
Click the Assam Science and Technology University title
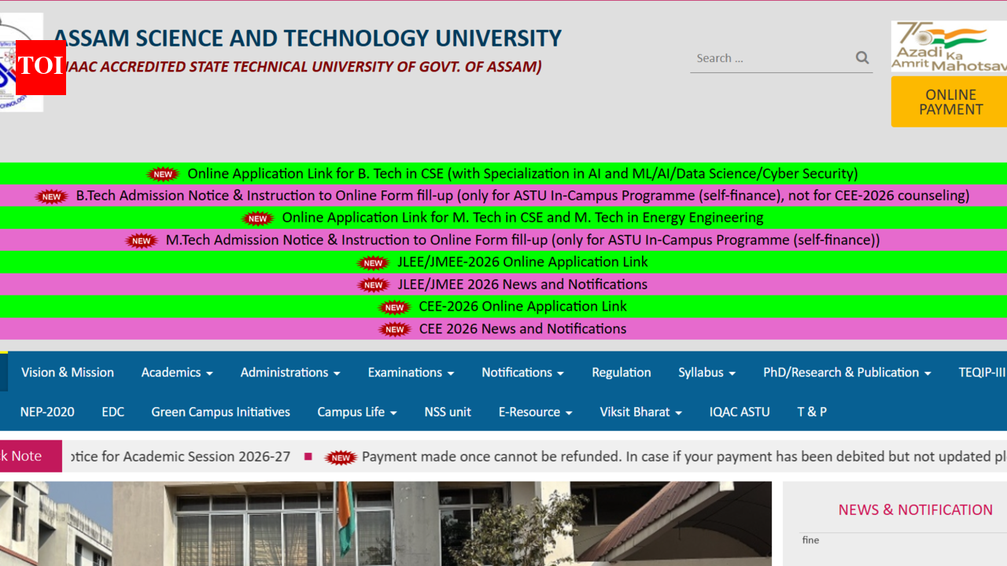point(308,39)
